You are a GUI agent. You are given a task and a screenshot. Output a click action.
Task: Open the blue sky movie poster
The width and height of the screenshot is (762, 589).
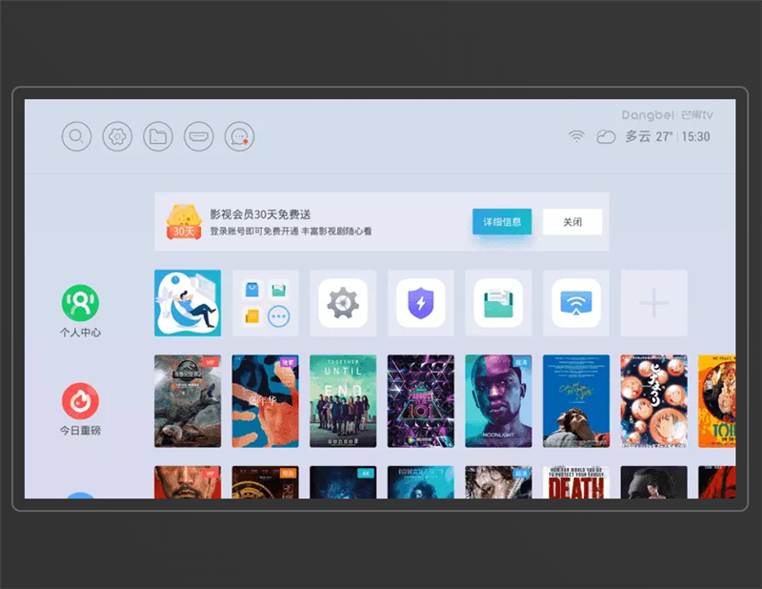pos(576,401)
